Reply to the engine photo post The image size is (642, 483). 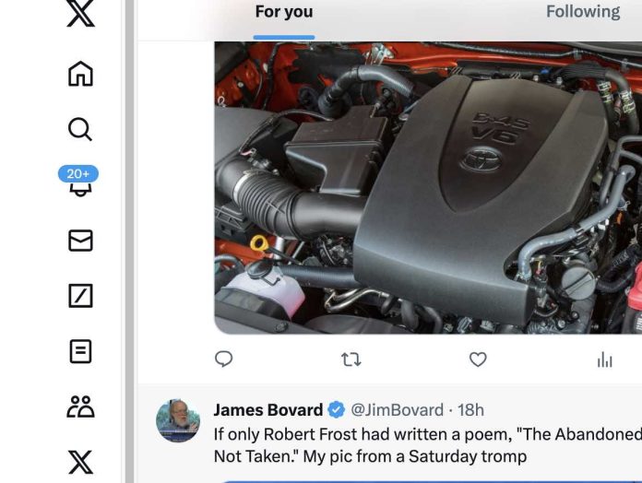click(224, 359)
